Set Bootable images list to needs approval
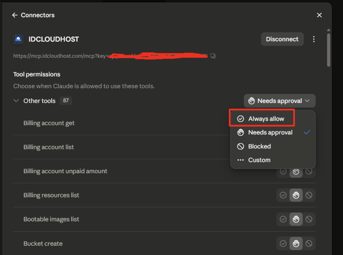The image size is (343, 255). [x=296, y=219]
